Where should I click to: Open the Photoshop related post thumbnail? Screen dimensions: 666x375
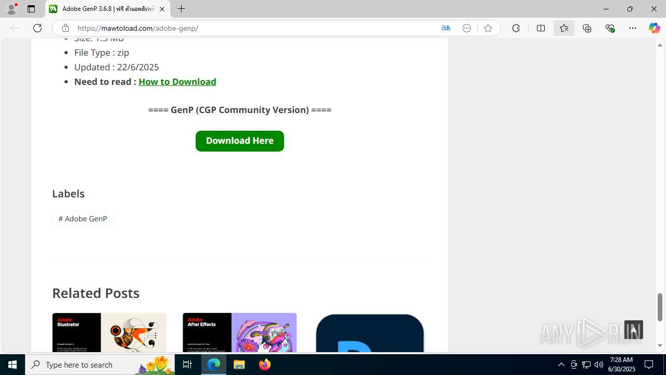(x=370, y=332)
